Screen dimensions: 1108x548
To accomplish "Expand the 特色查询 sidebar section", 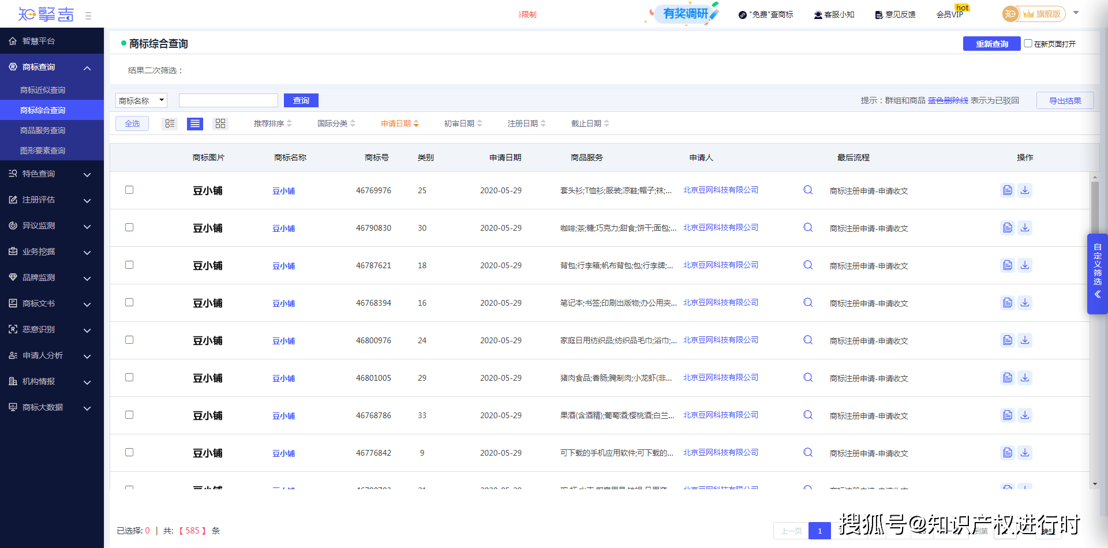I will (x=52, y=174).
